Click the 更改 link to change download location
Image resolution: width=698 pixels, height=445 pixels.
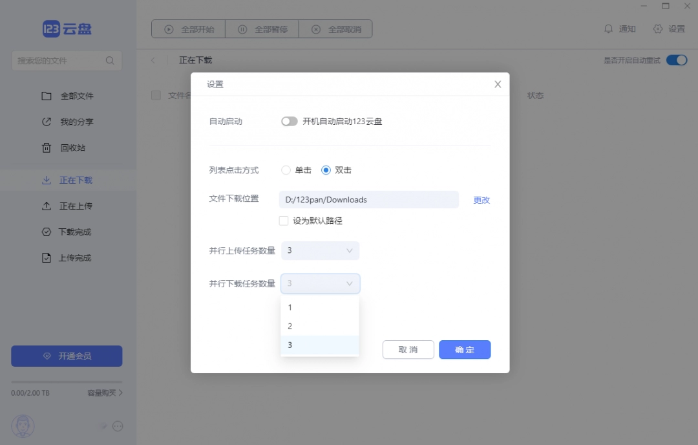(x=481, y=200)
